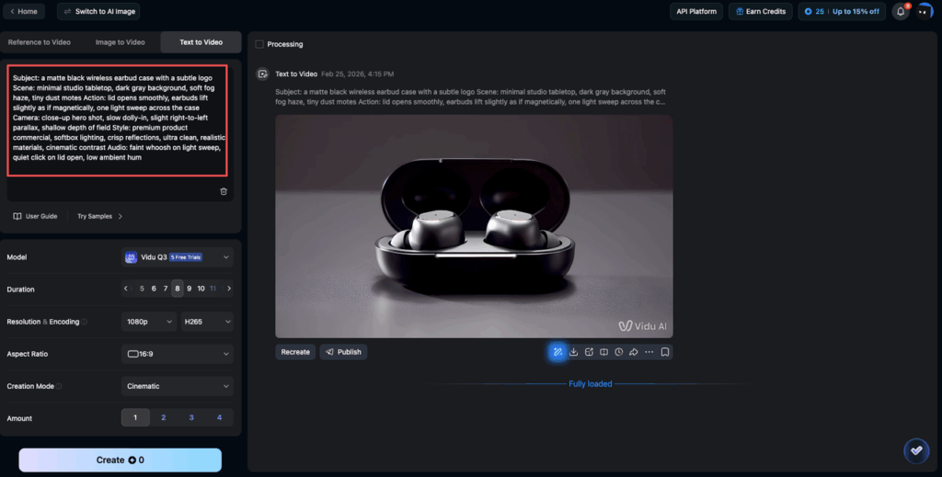Click the Feb 25, 2026, 4:15 PM timestamp
The image size is (942, 477).
pyautogui.click(x=358, y=74)
